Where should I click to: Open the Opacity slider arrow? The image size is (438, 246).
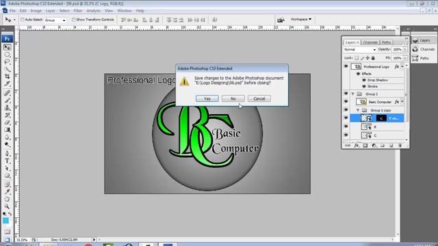coord(405,49)
